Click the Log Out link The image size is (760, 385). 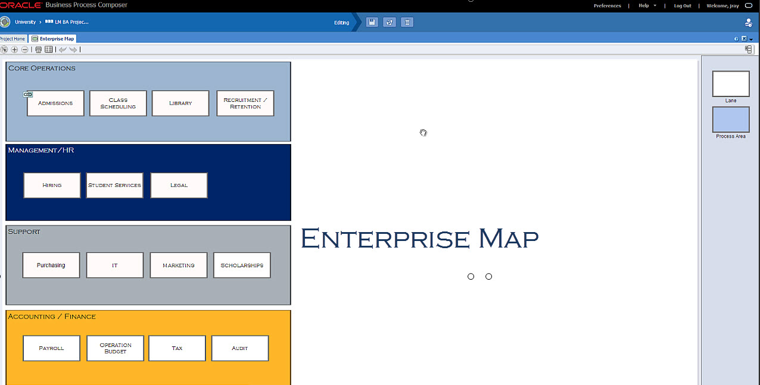click(x=683, y=6)
